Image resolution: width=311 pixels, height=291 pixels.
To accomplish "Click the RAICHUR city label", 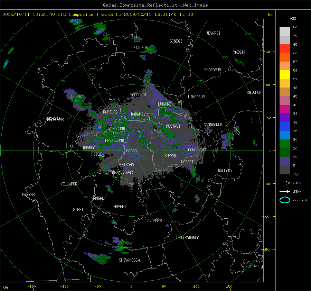I will click(254, 92).
